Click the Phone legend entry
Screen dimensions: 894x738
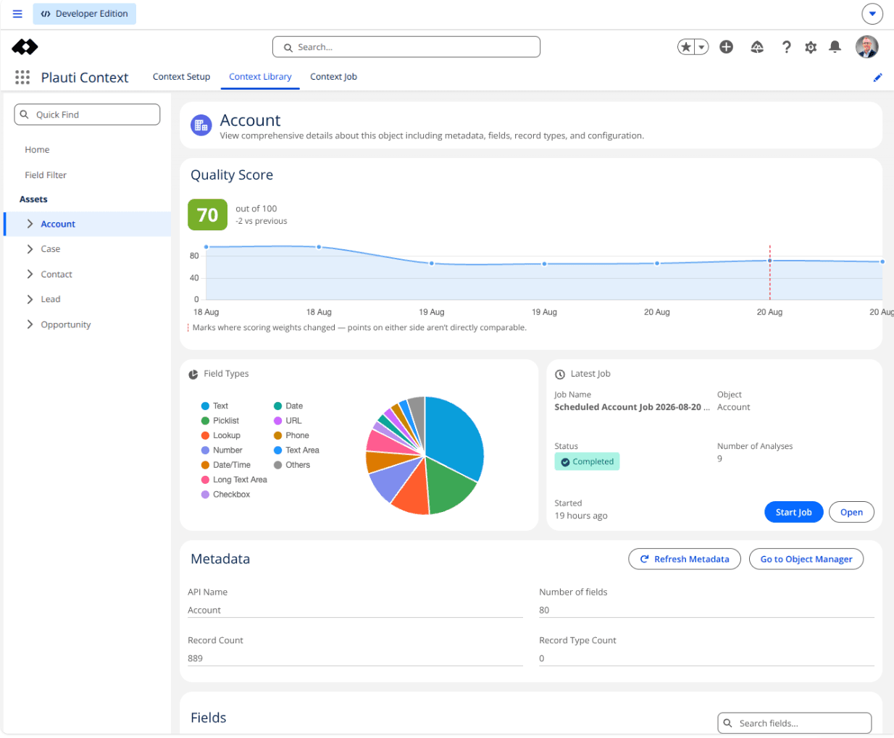291,436
